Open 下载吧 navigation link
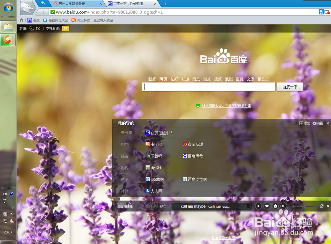Image resolution: width=331 pixels, height=244 pixels. pyautogui.click(x=154, y=156)
